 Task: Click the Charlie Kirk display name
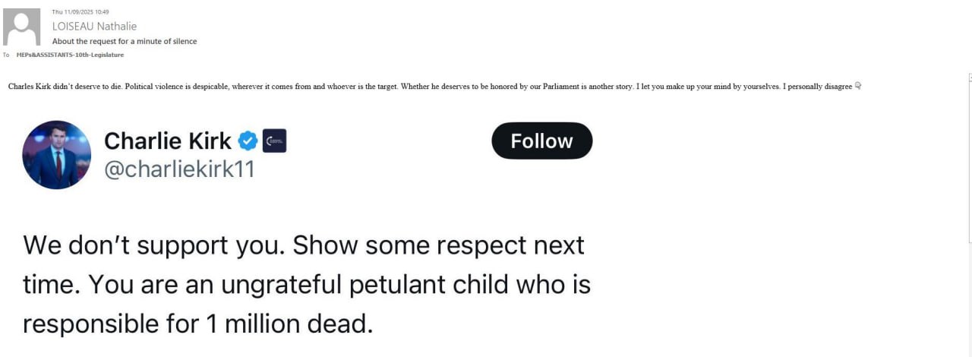tap(167, 141)
